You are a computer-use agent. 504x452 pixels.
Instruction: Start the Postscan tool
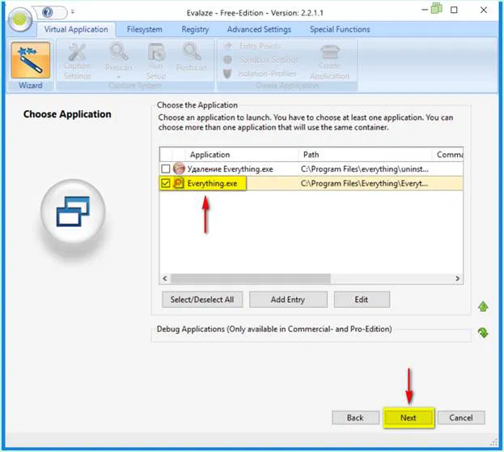point(192,58)
